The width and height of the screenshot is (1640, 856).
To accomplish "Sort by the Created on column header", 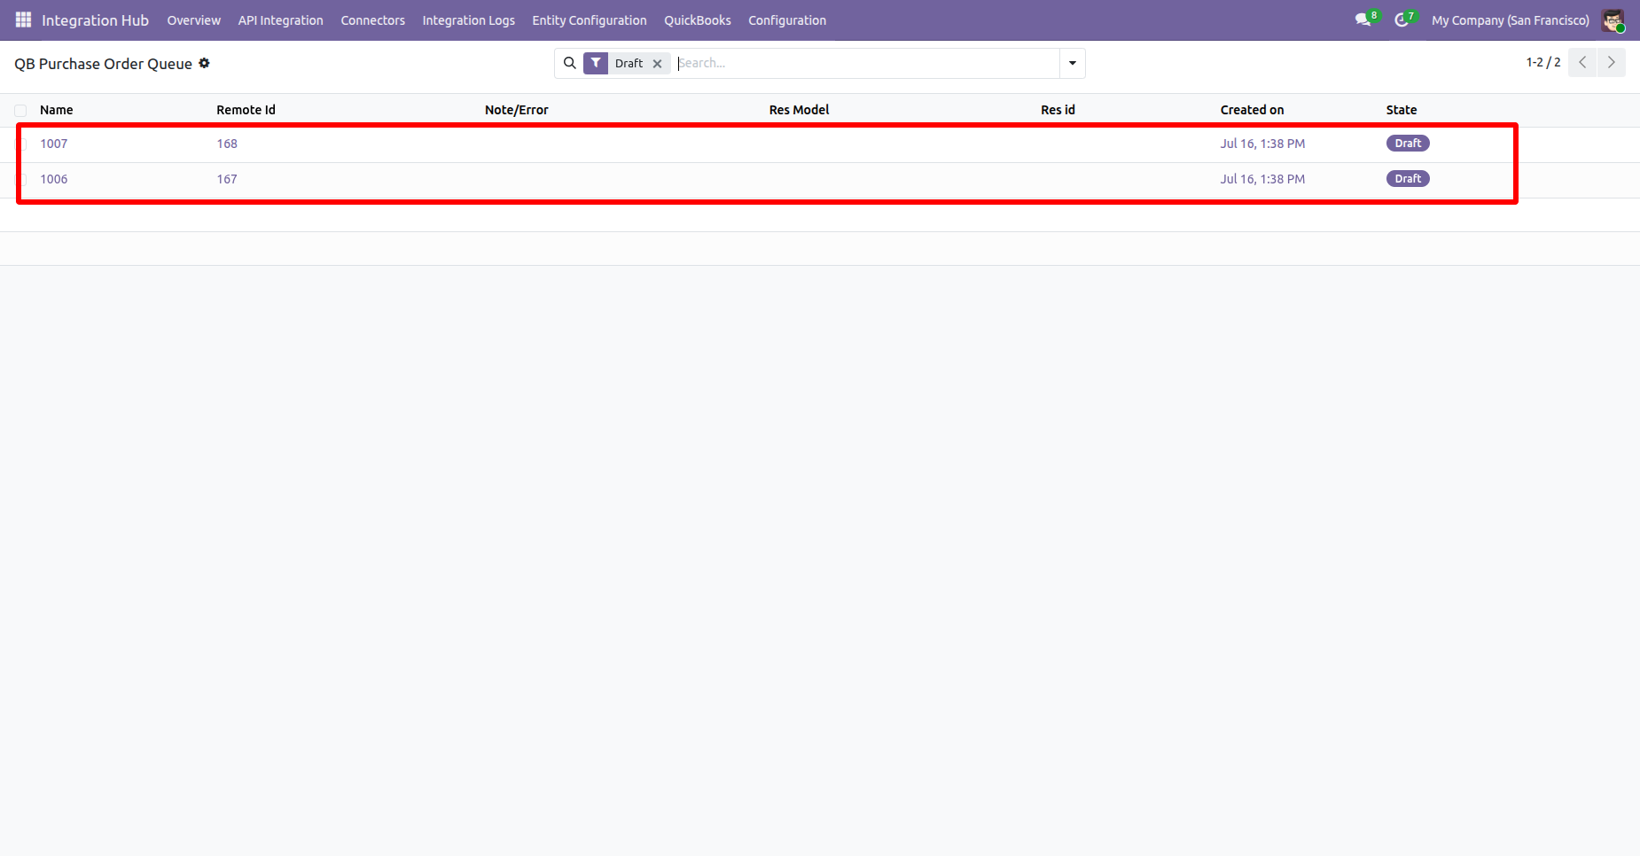I will tap(1253, 110).
